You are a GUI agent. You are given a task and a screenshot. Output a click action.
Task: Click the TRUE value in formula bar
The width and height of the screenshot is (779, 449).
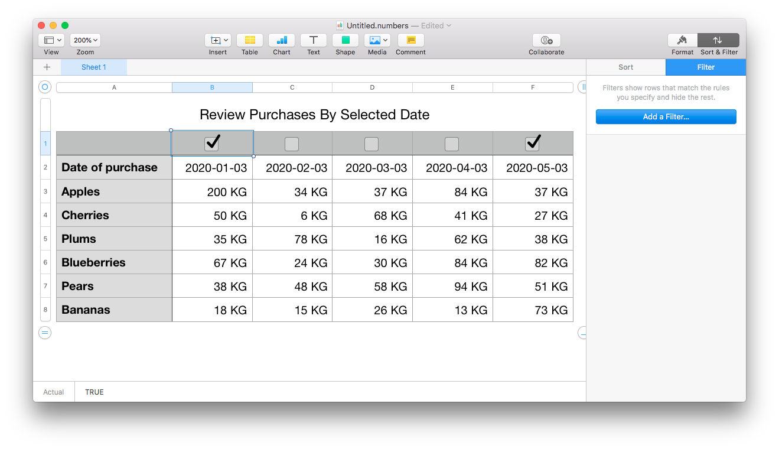94,392
